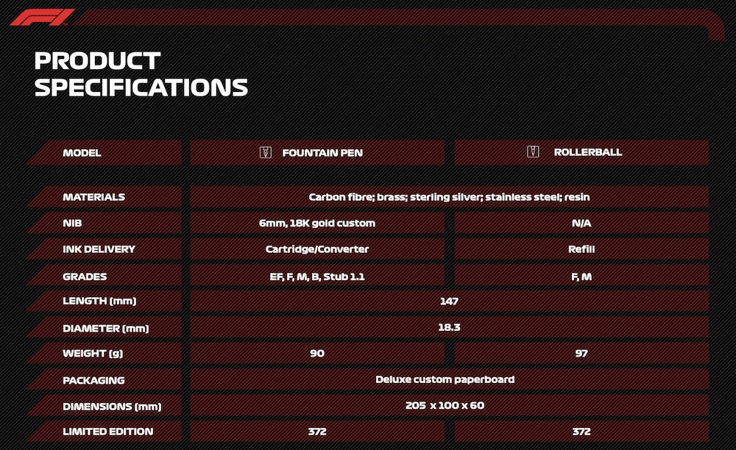Click the 147 length value
Image resolution: width=736 pixels, height=450 pixels.
(x=449, y=301)
